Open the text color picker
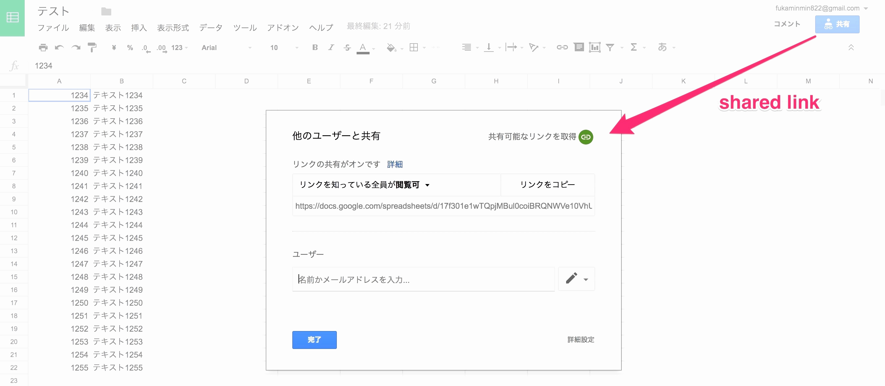 (x=363, y=47)
